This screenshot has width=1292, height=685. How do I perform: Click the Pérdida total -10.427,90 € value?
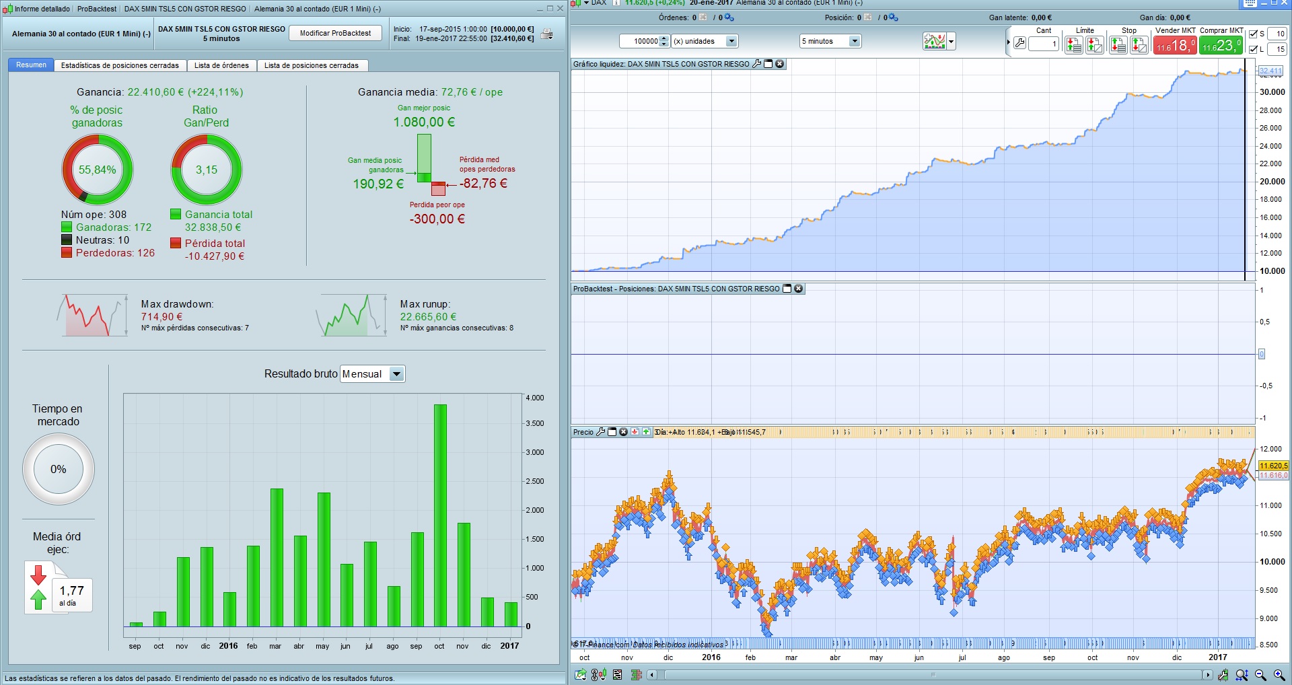(x=215, y=256)
